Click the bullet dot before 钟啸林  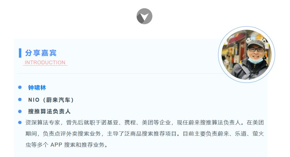click(20, 87)
